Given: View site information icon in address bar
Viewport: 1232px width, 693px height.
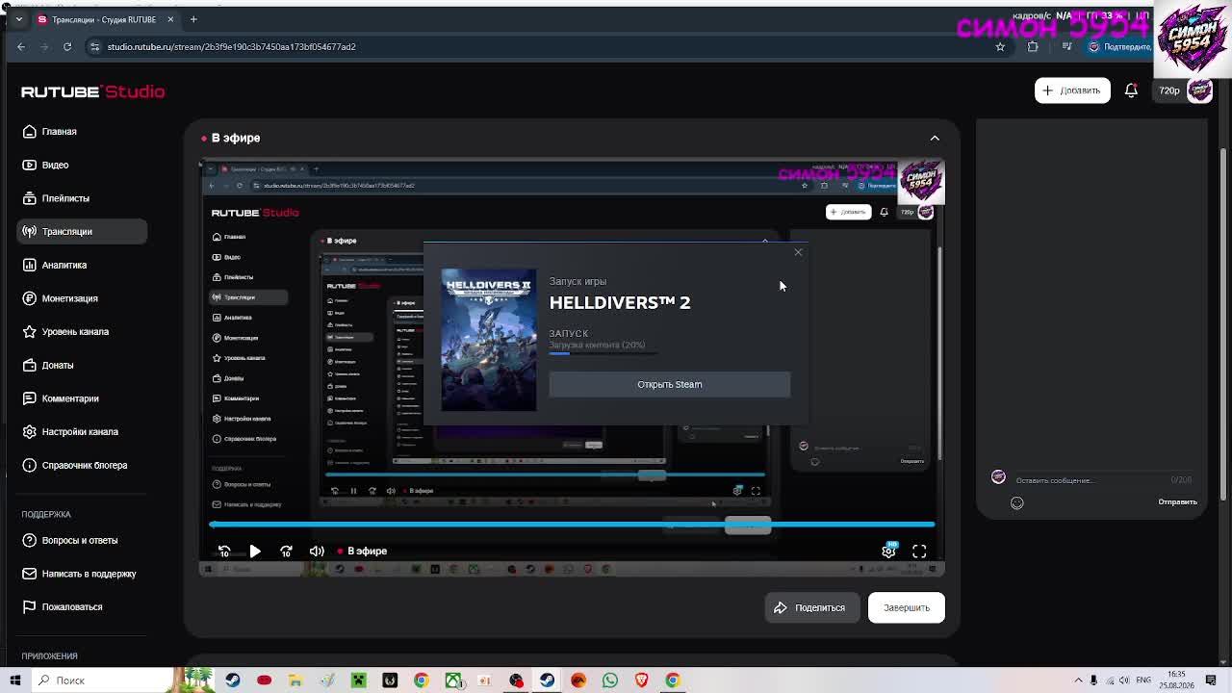Looking at the screenshot, I should [x=95, y=46].
